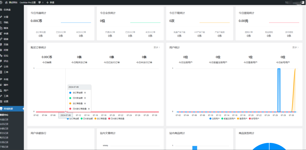Open 购买记录 submenu item
This screenshot has width=306, height=150.
[4, 138]
